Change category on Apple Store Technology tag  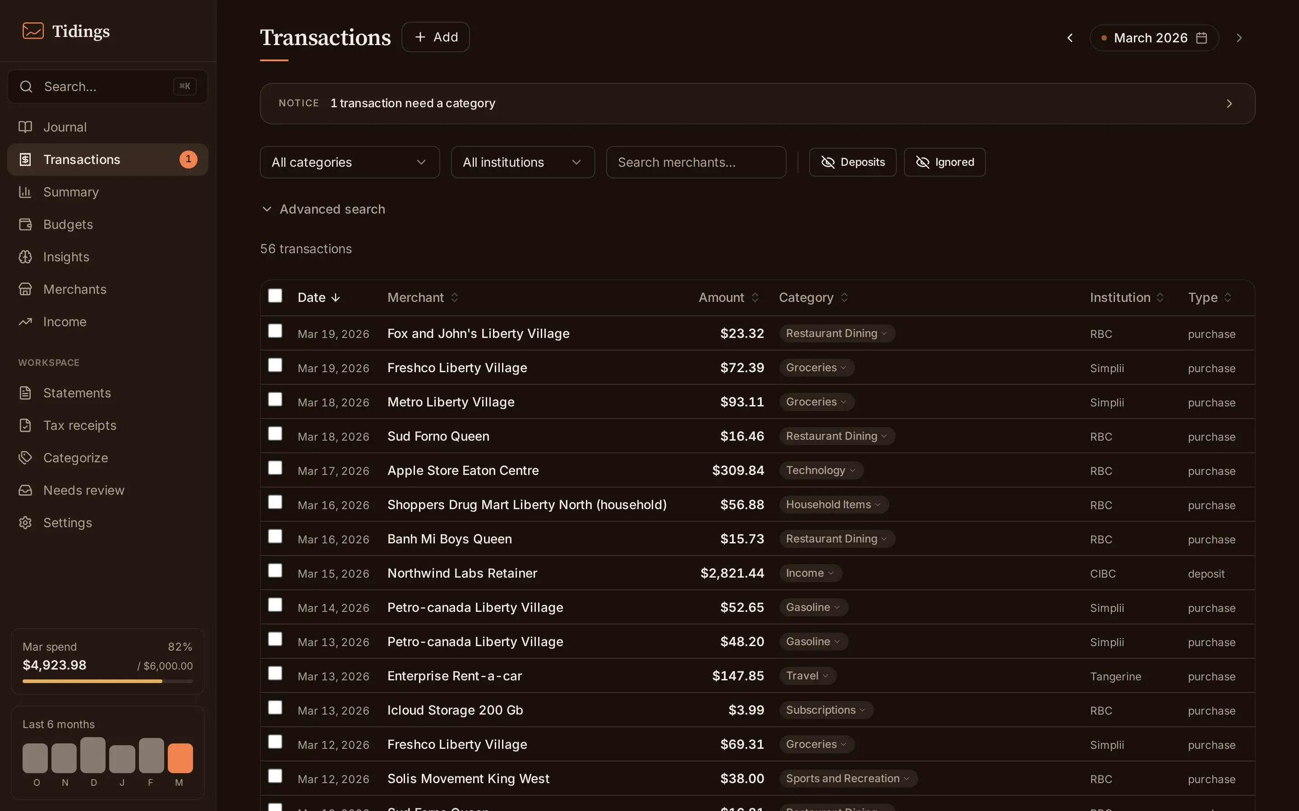tap(821, 470)
